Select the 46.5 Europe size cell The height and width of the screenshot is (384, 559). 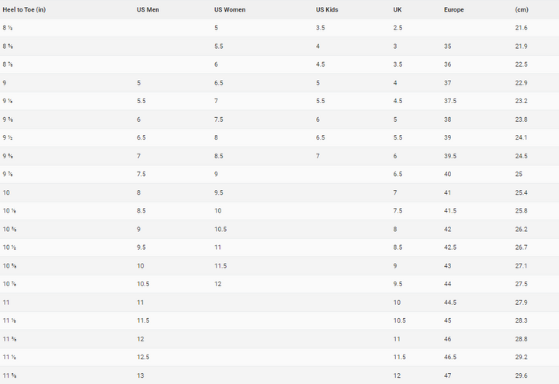pyautogui.click(x=452, y=357)
